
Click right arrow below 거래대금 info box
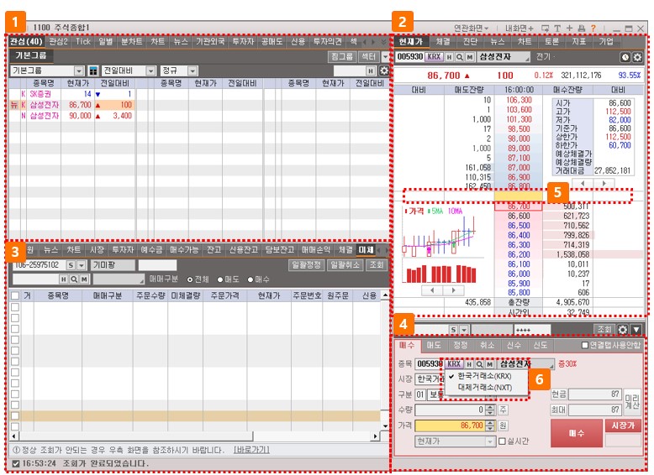click(x=604, y=183)
